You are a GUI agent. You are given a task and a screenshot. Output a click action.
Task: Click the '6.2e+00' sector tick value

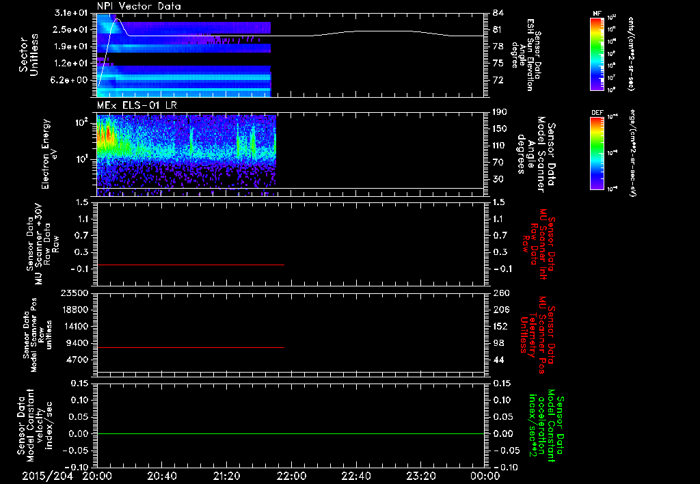click(70, 81)
